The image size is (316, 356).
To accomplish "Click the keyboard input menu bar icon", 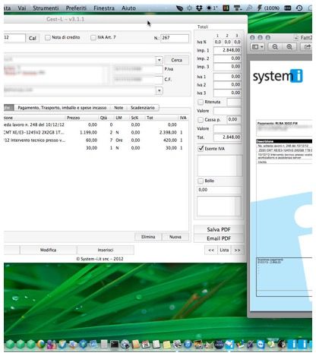I will [x=287, y=8].
